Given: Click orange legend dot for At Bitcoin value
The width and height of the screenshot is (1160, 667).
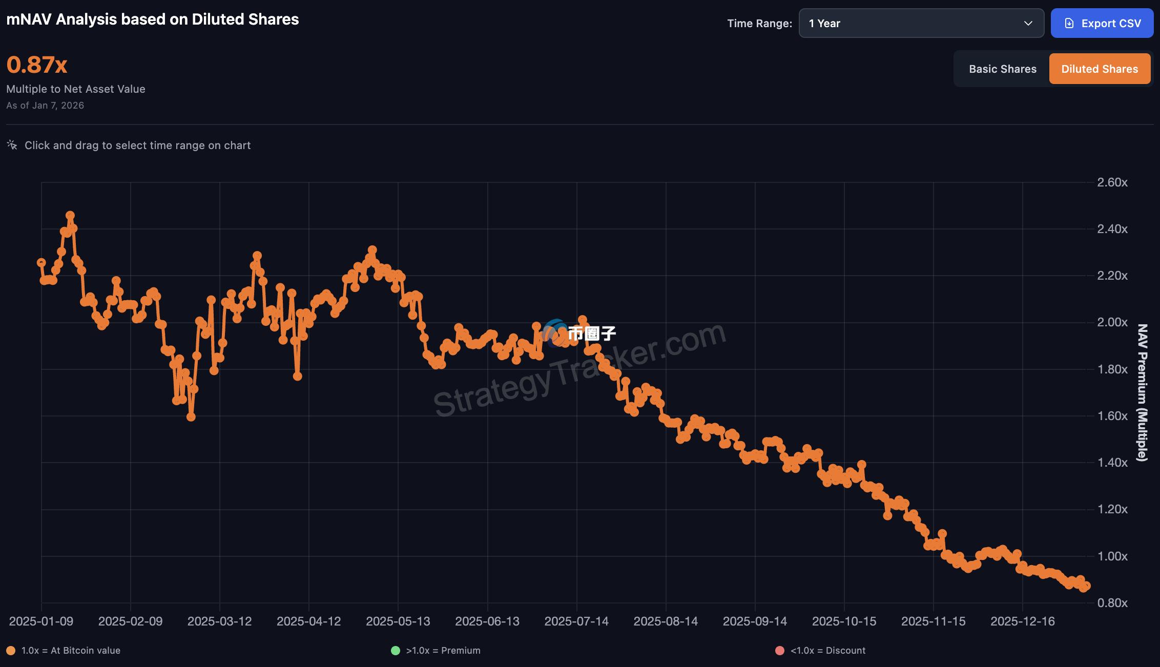Looking at the screenshot, I should point(11,651).
